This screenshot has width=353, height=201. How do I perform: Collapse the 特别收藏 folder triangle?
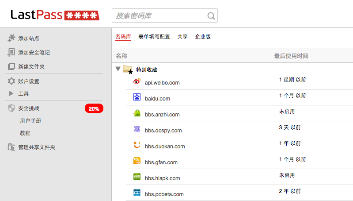coord(118,69)
